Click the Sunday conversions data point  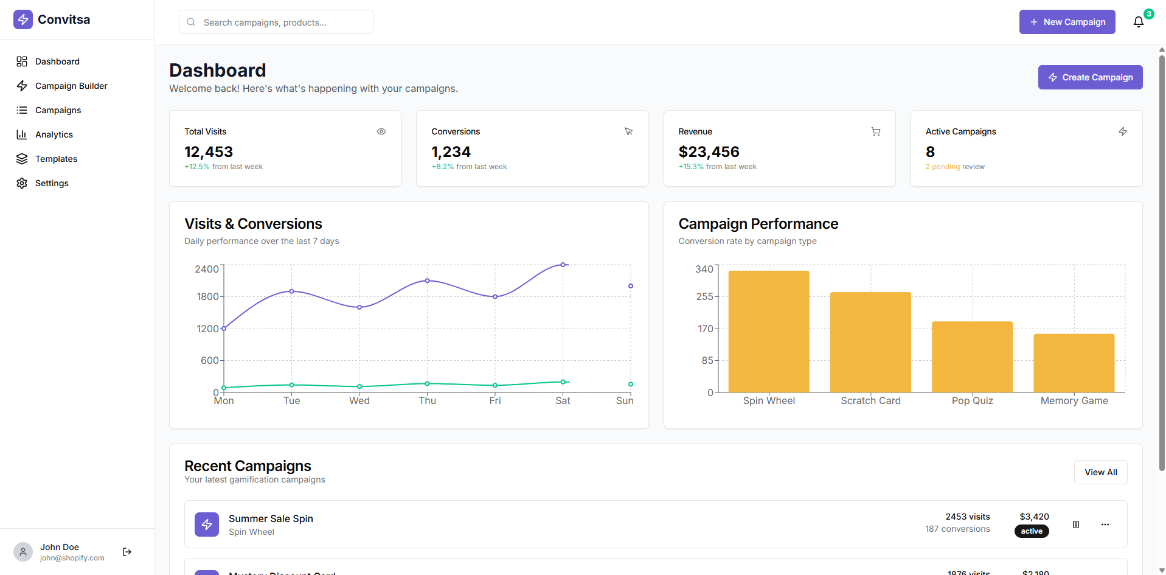pos(631,384)
